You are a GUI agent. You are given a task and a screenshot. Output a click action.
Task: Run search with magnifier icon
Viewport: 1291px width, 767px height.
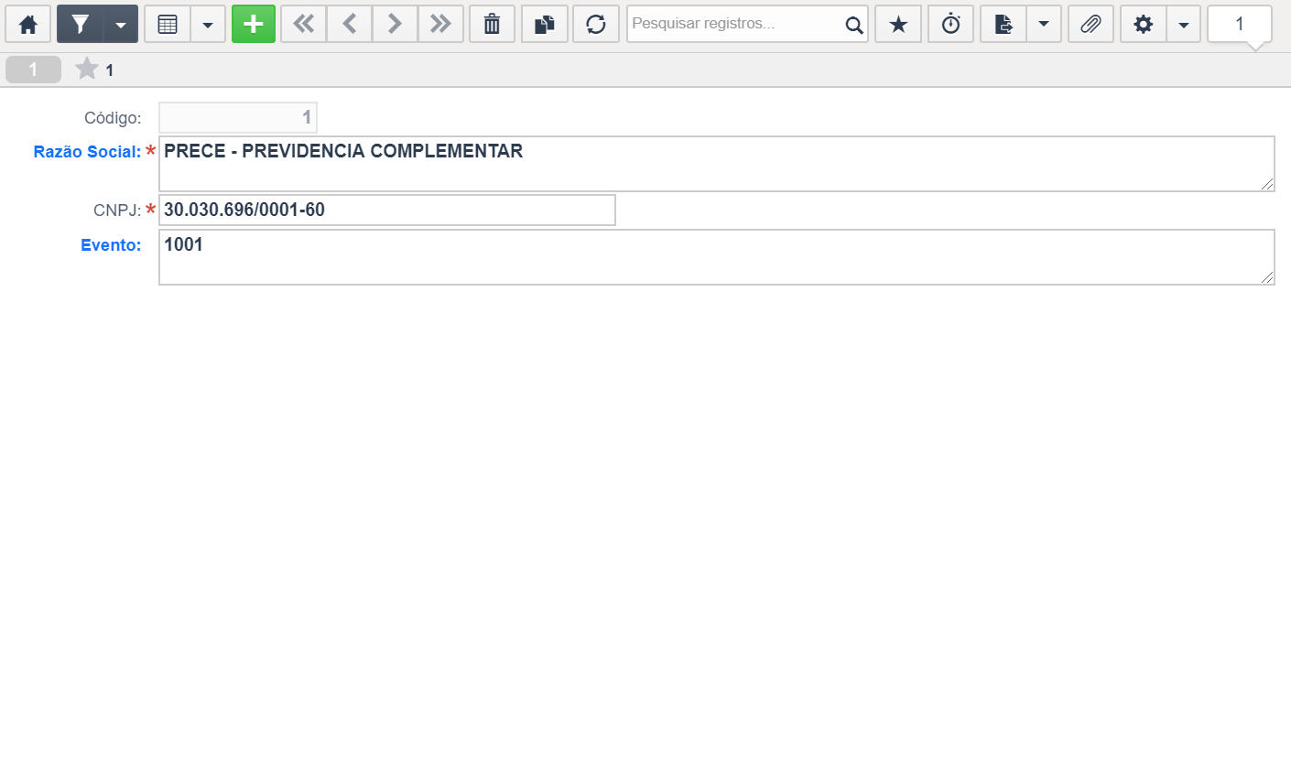pos(854,25)
